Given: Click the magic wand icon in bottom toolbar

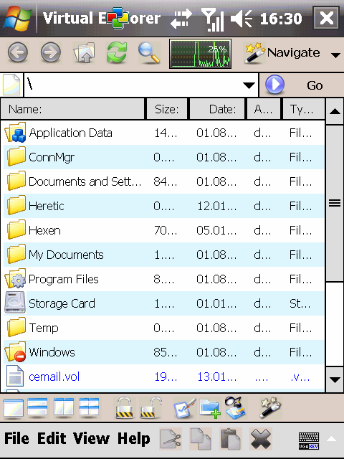Looking at the screenshot, I should coord(271,407).
